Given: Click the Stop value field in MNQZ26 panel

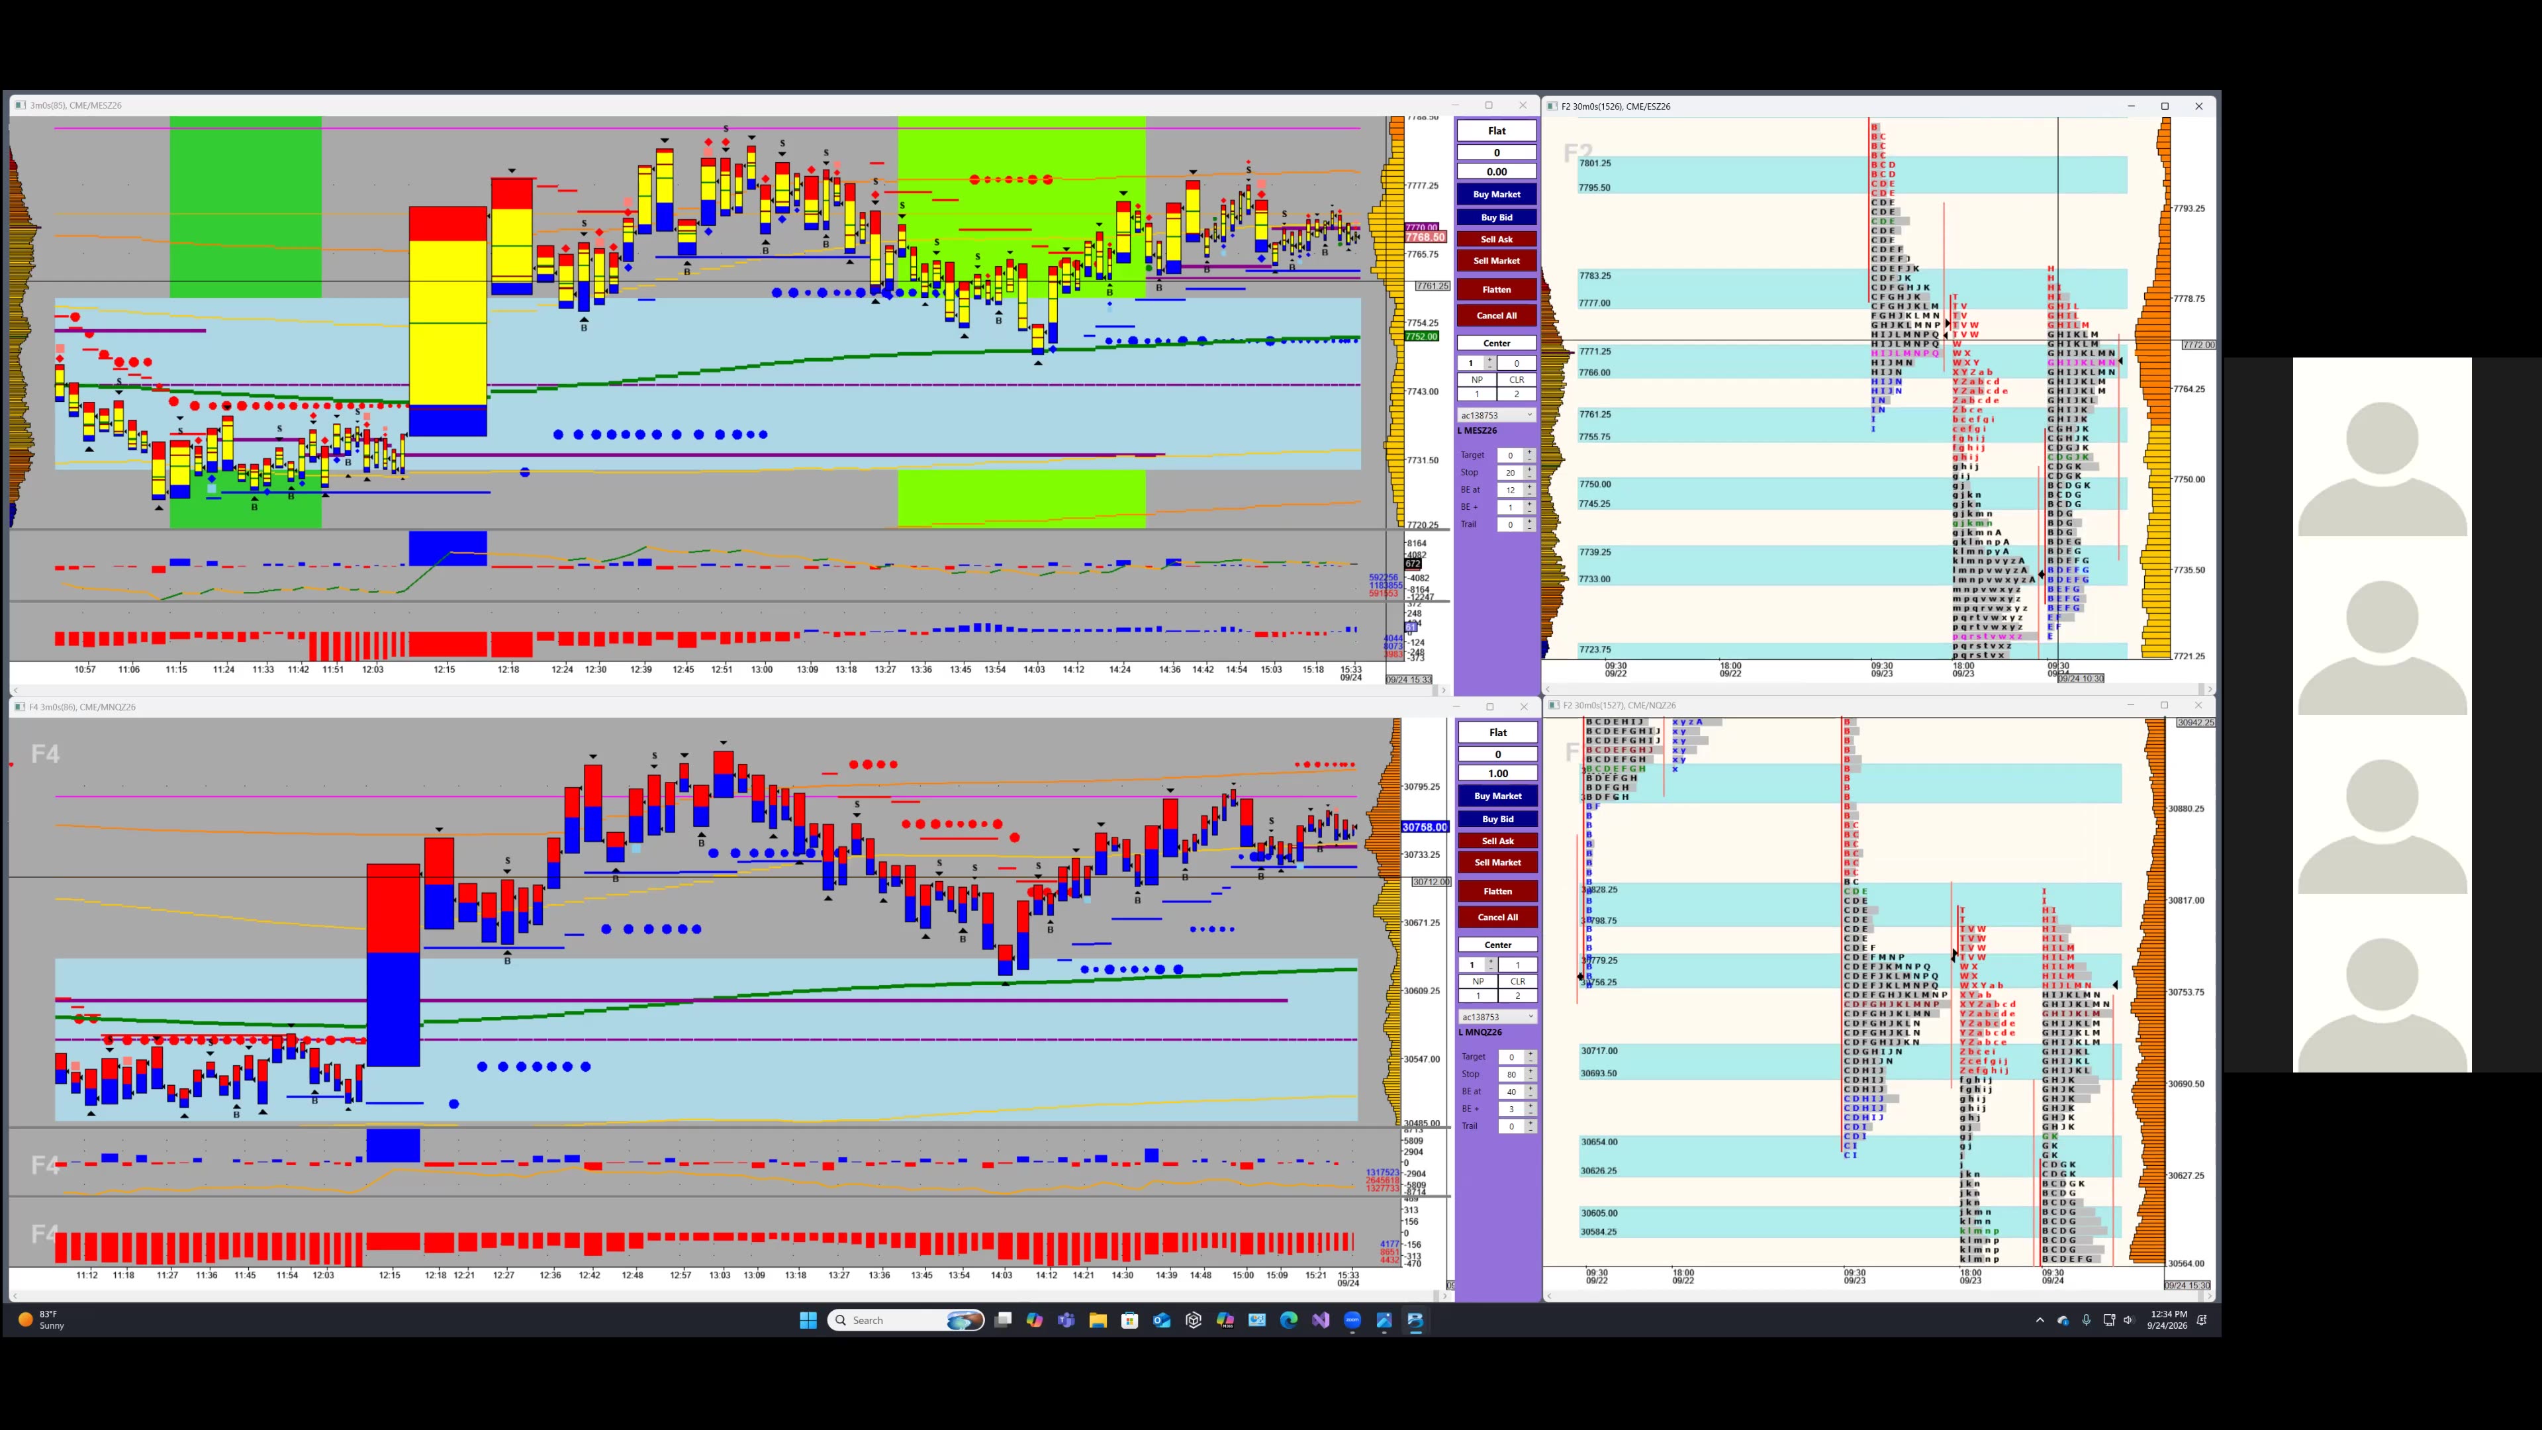Looking at the screenshot, I should [1512, 1074].
